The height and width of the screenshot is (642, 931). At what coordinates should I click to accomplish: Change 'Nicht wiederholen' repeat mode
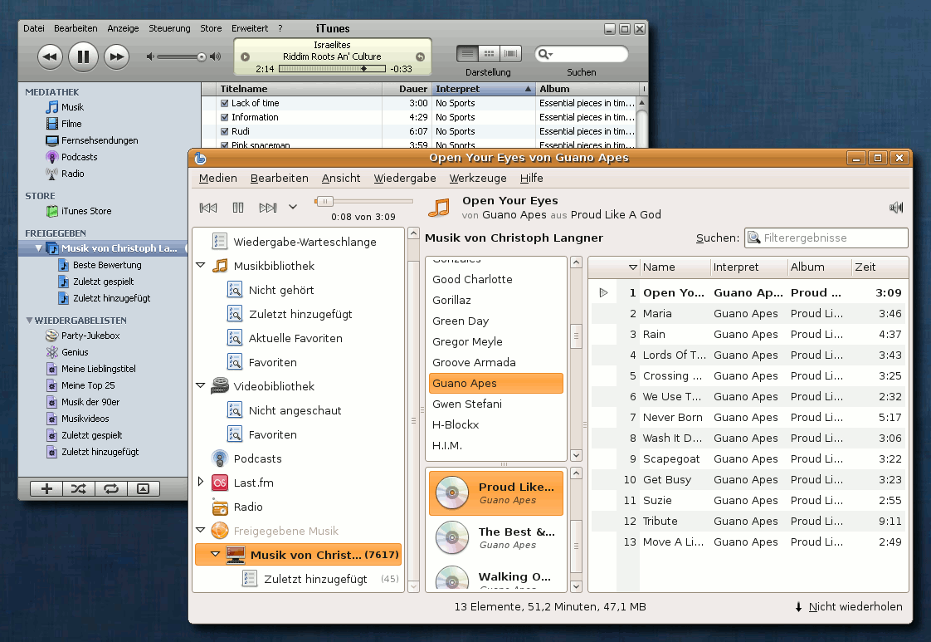849,607
